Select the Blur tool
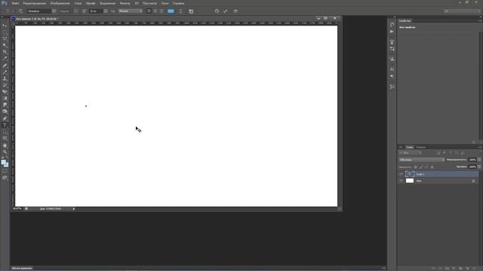 [5, 105]
